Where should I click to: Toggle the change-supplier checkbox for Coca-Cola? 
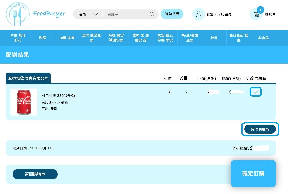[x=256, y=92]
